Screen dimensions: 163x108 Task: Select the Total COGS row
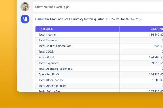(99, 52)
